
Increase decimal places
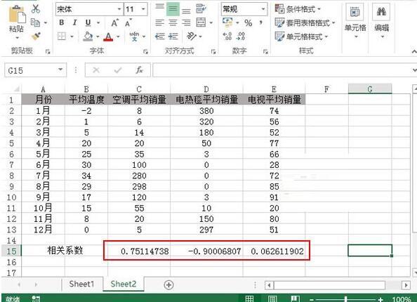[x=227, y=37]
